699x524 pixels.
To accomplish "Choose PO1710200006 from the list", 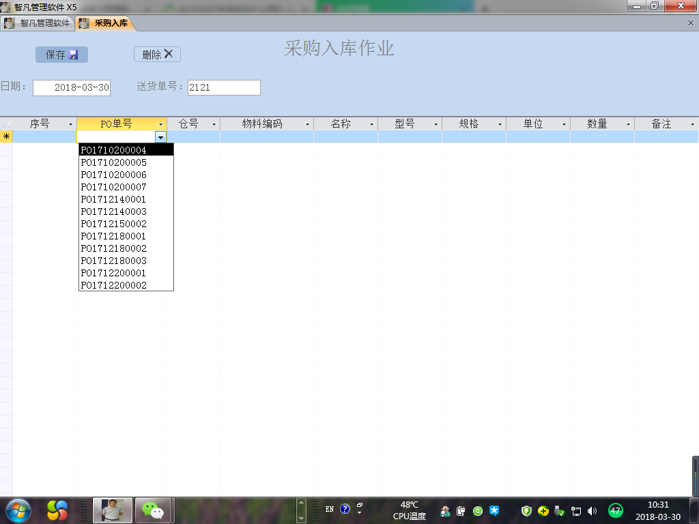I will coord(126,175).
